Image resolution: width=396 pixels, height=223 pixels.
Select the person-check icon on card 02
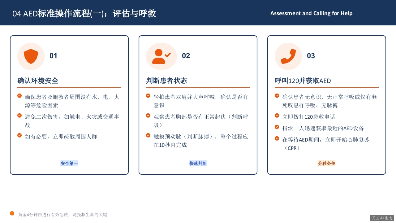[x=161, y=56]
